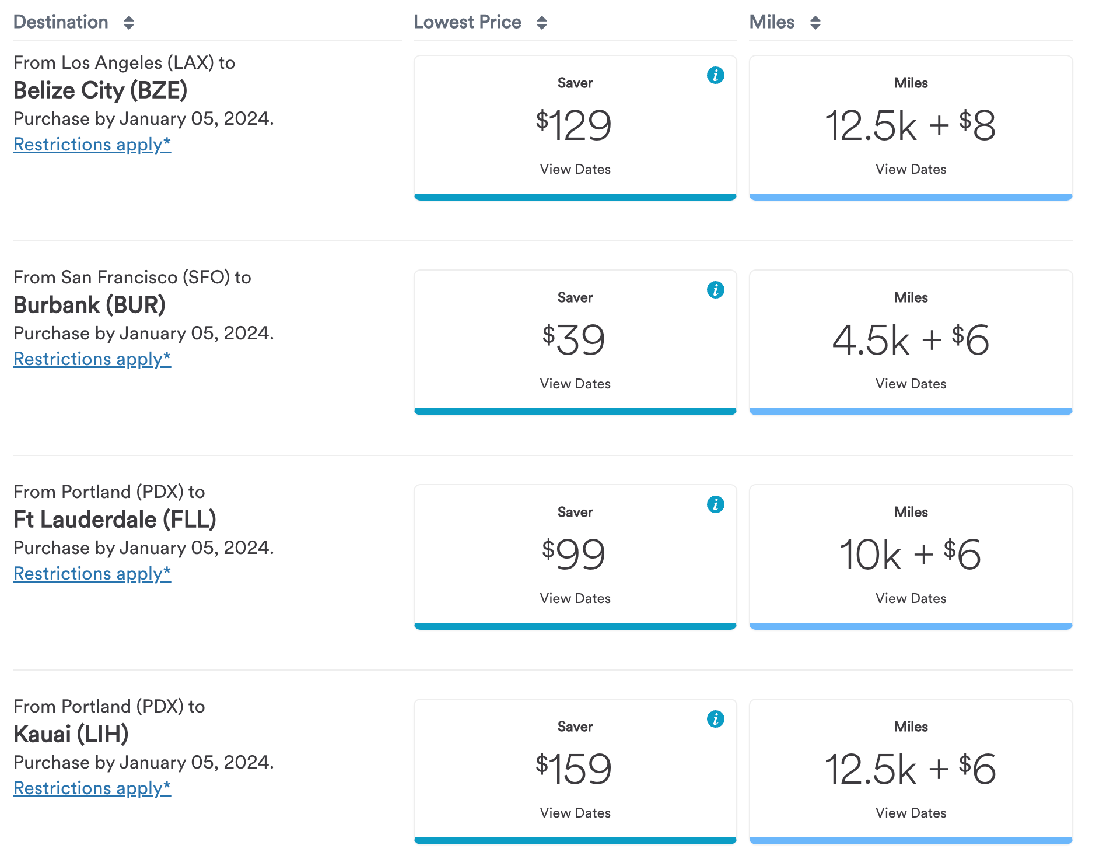
Task: Click info icon on Kauai Saver fare
Action: tap(715, 719)
